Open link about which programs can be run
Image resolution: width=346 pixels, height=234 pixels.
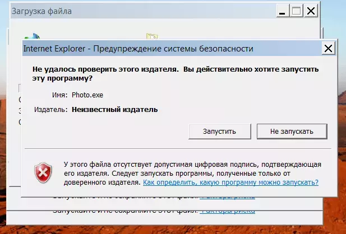(x=230, y=182)
